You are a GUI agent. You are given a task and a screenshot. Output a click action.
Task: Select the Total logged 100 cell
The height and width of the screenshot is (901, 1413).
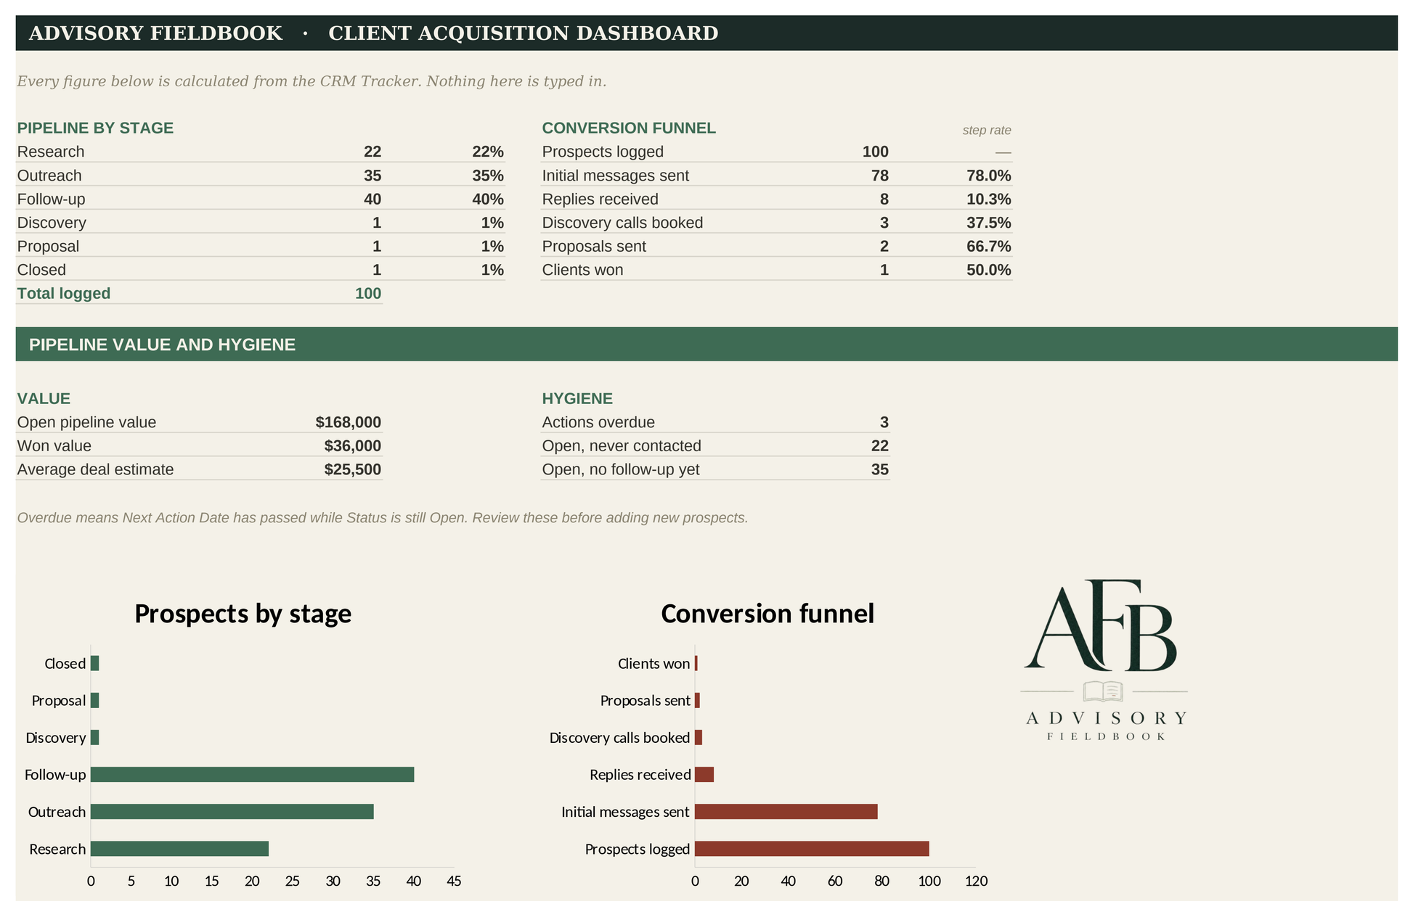pyautogui.click(x=368, y=294)
